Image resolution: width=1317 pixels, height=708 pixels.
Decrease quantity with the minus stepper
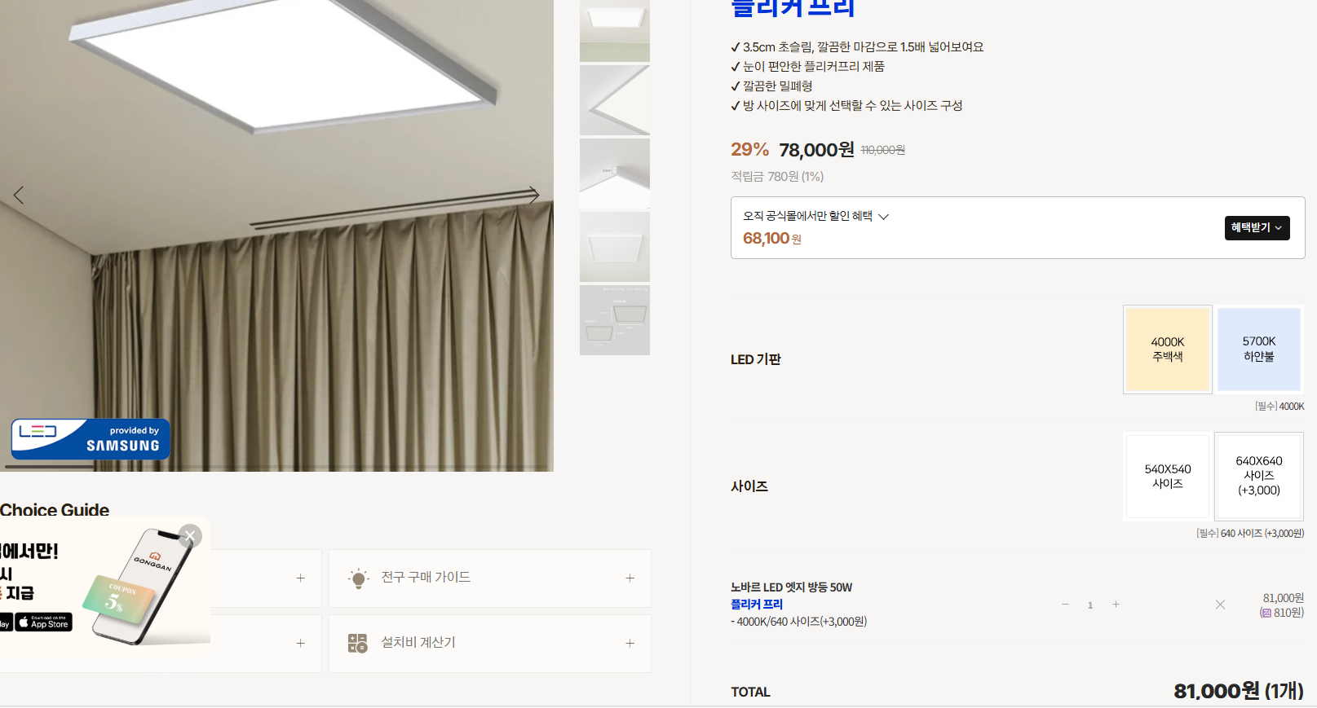click(1065, 605)
